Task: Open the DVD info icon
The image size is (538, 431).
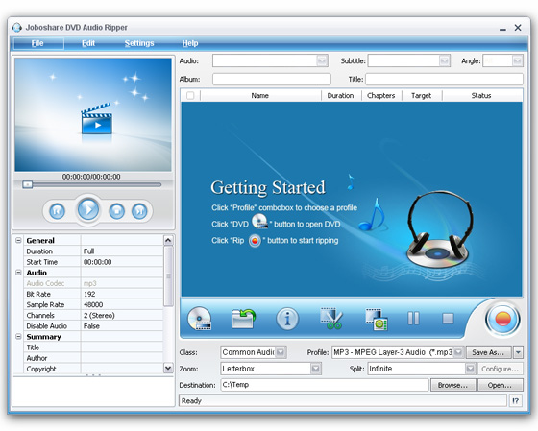Action: pos(287,319)
